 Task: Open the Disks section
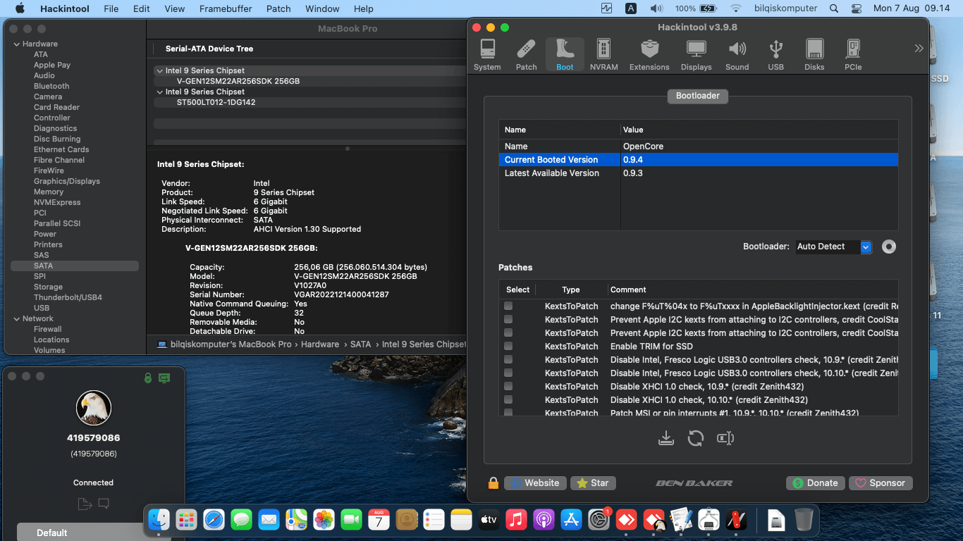click(814, 55)
